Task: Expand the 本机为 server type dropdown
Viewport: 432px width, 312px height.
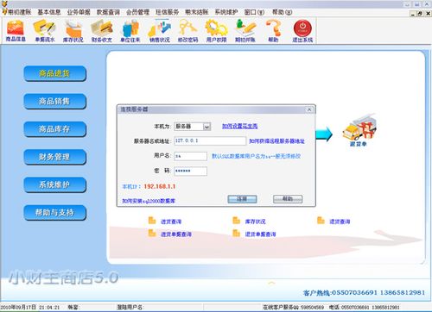Action: pyautogui.click(x=206, y=127)
